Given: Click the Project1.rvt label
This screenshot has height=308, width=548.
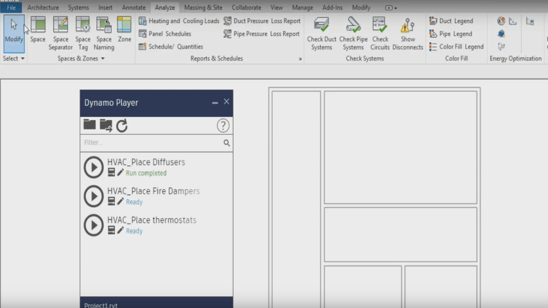Looking at the screenshot, I should (x=101, y=305).
